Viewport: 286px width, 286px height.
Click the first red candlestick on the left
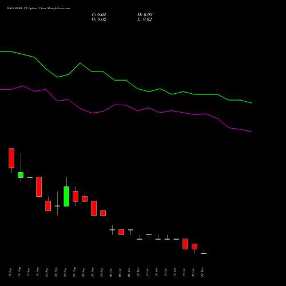[11, 158]
